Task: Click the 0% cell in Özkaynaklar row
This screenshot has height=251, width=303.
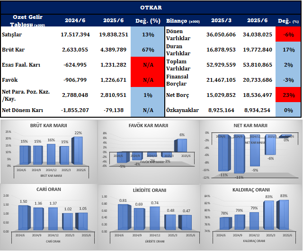Action: [x=288, y=110]
